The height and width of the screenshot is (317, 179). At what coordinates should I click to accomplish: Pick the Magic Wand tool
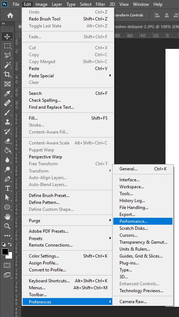coord(7,65)
